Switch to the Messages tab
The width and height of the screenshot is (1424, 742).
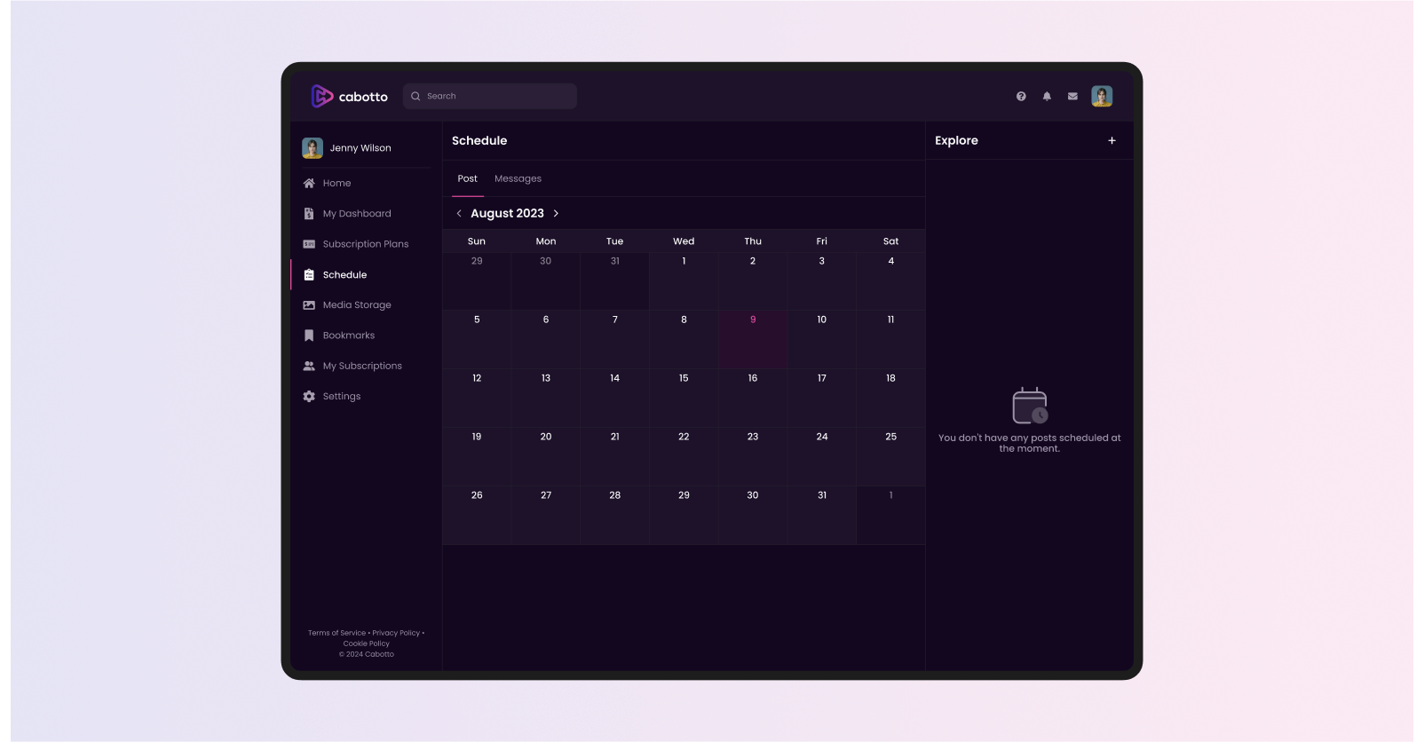(x=518, y=178)
